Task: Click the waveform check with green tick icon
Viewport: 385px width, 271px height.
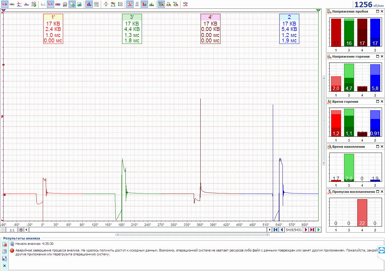Action: (x=34, y=4)
